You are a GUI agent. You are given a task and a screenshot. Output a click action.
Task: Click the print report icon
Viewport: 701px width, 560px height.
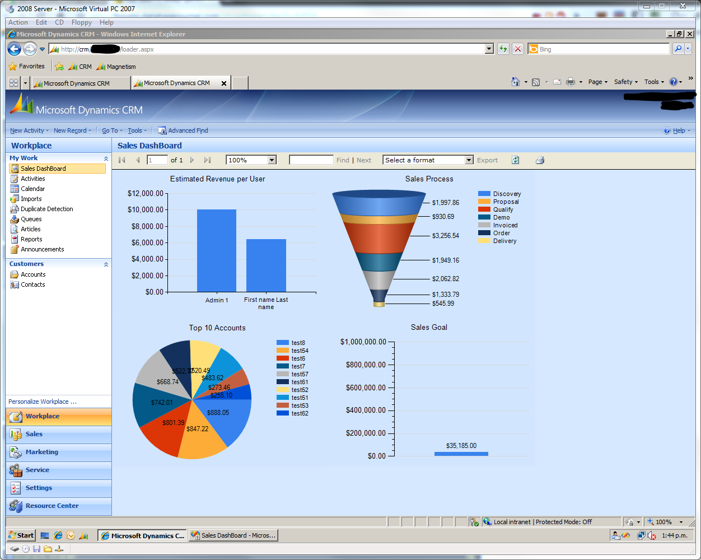point(540,160)
